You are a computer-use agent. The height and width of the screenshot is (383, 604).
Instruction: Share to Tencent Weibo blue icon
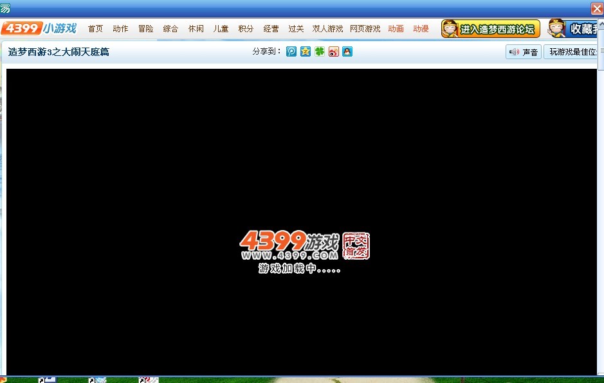point(291,51)
